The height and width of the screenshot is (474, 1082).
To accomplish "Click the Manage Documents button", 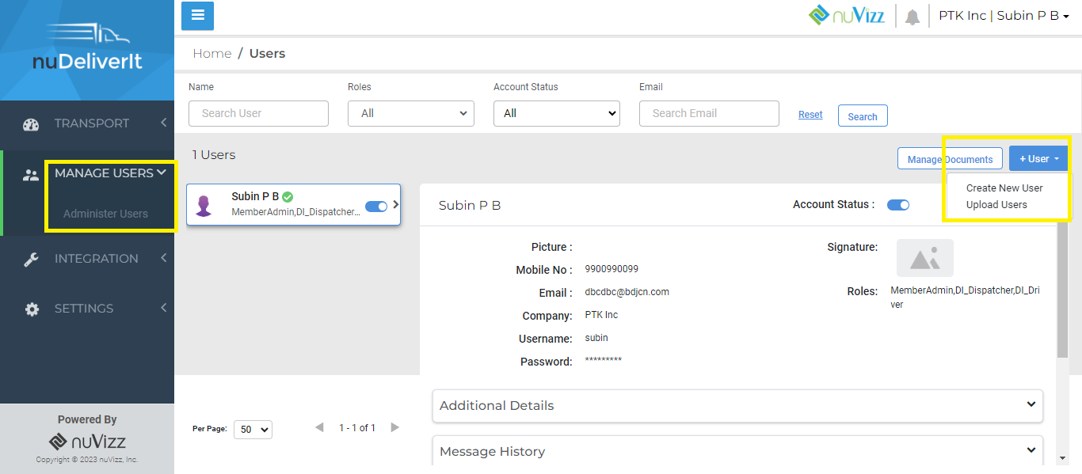I will click(x=950, y=158).
